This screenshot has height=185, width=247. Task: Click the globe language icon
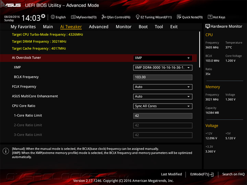tap(53, 17)
